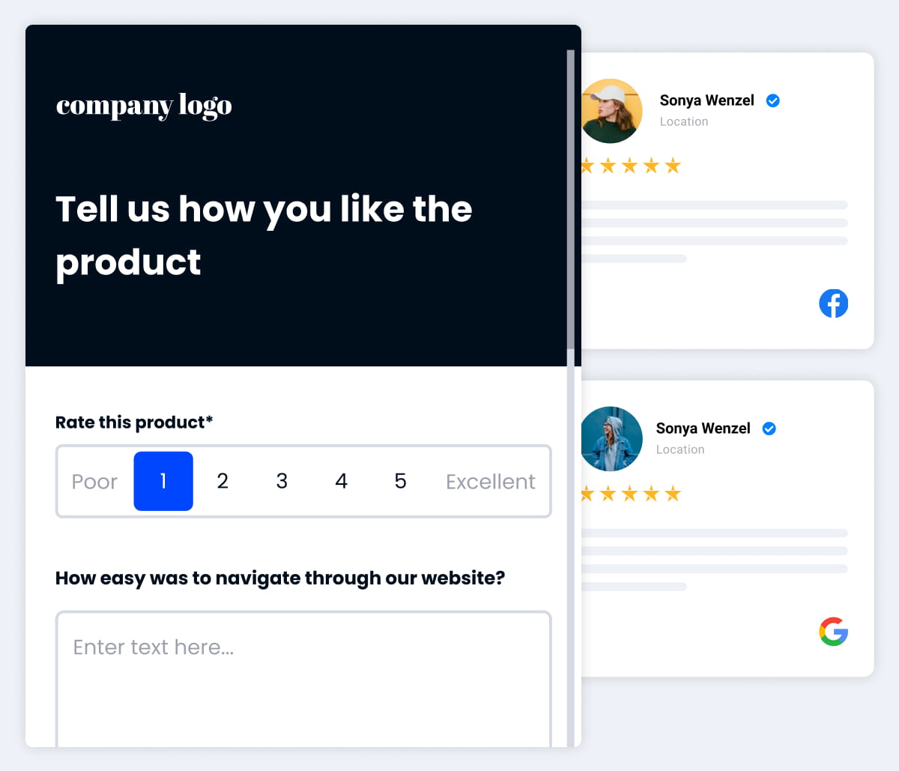Click the white-cap profile avatar
The height and width of the screenshot is (771, 899).
point(612,111)
